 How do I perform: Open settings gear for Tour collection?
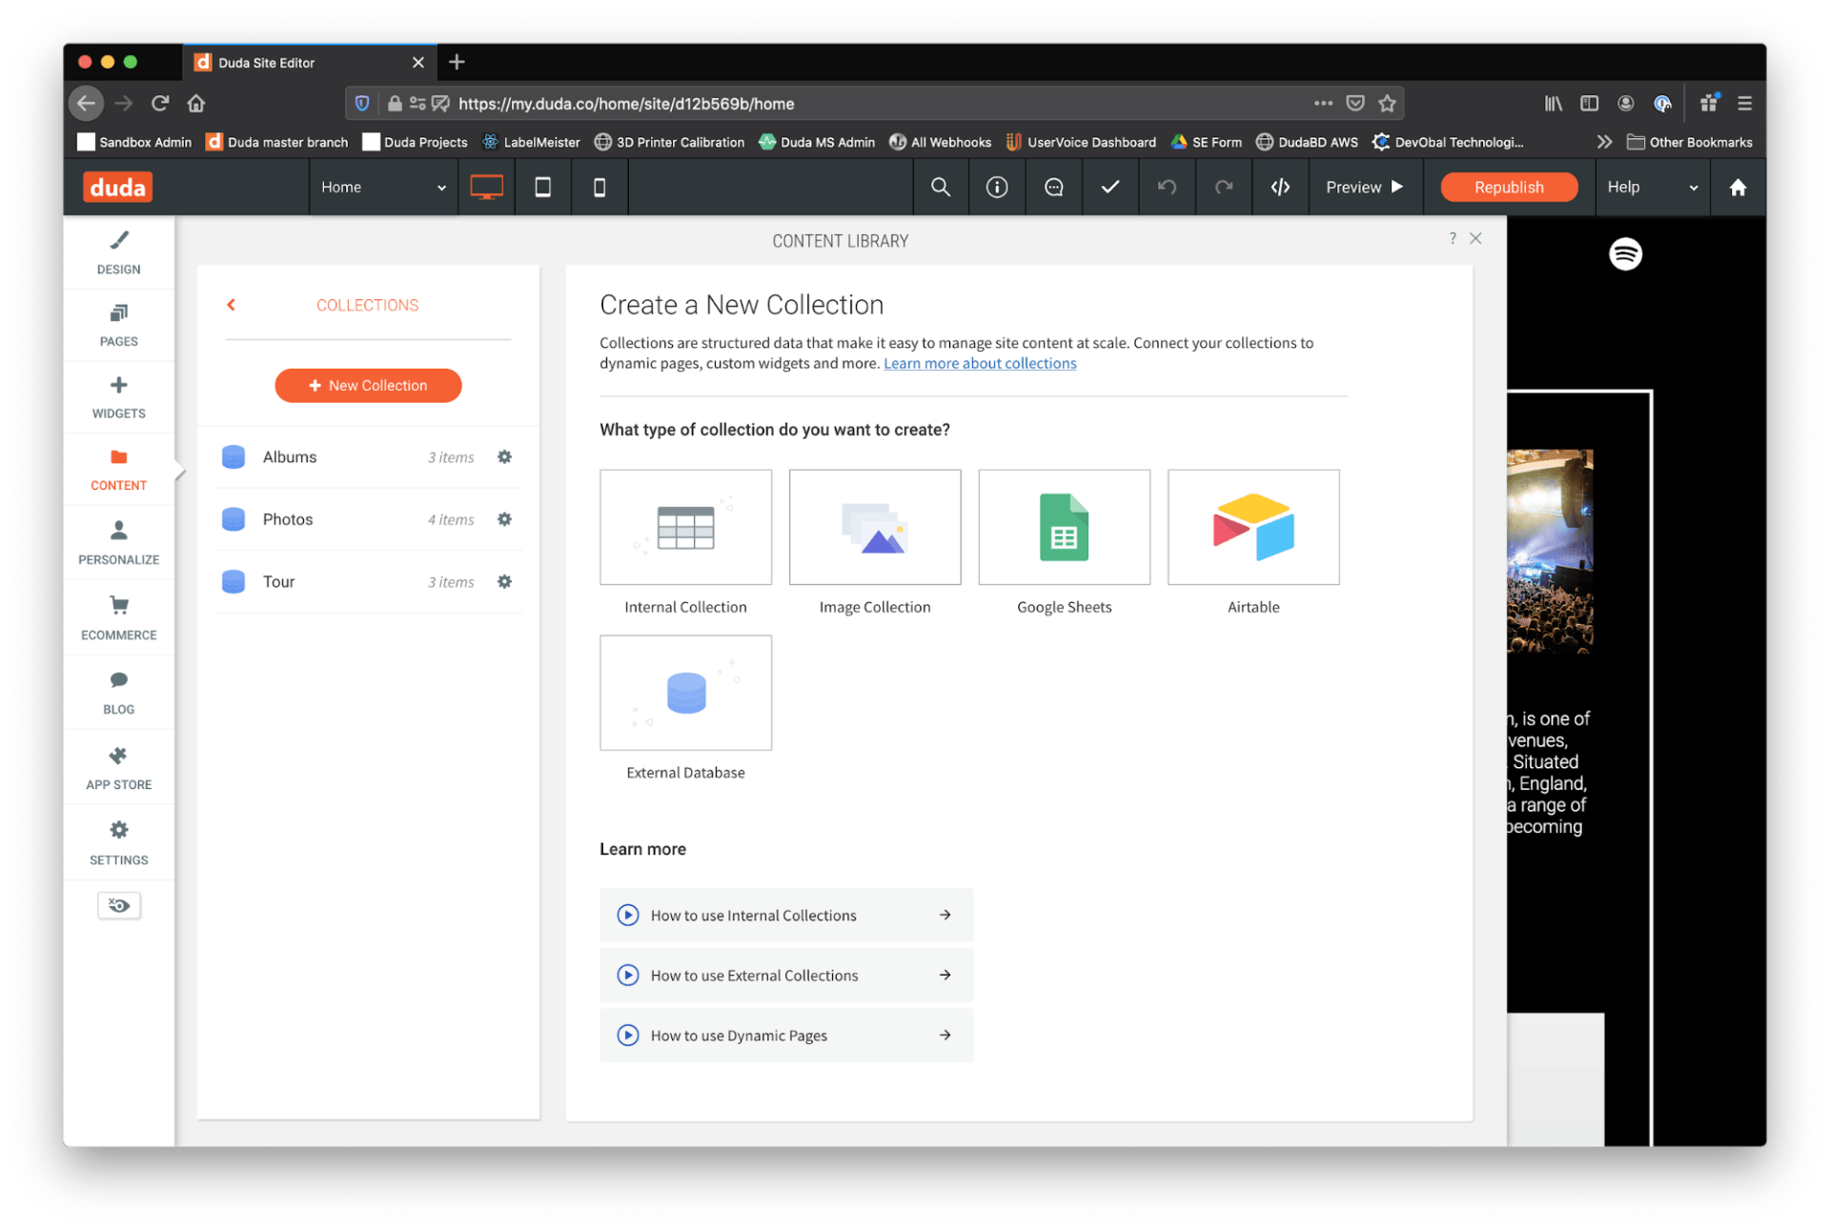pyautogui.click(x=504, y=581)
